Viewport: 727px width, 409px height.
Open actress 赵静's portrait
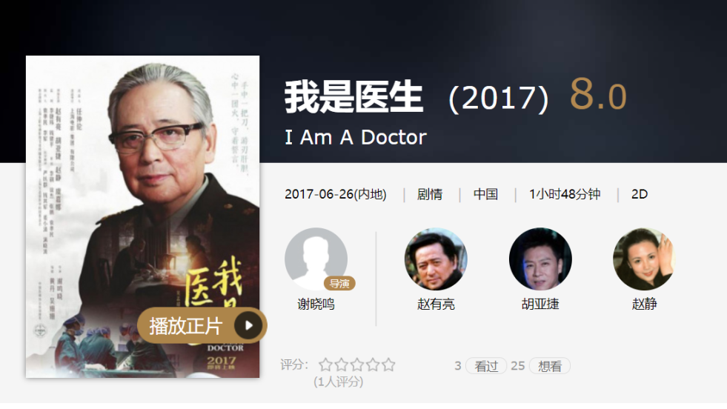tap(644, 259)
